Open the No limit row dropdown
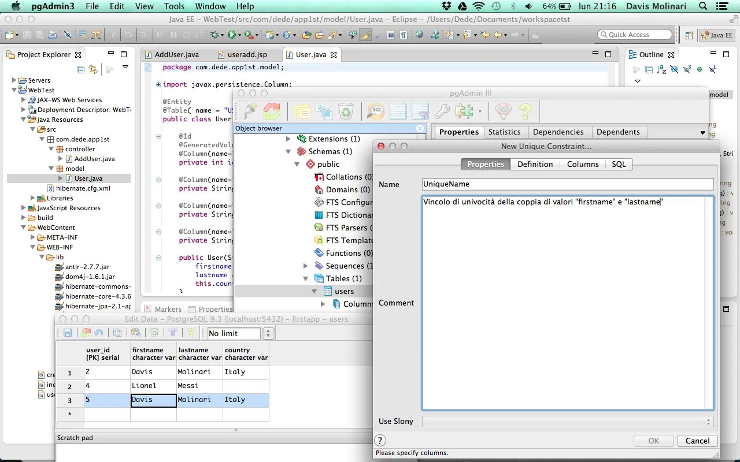740x462 pixels. [x=268, y=333]
